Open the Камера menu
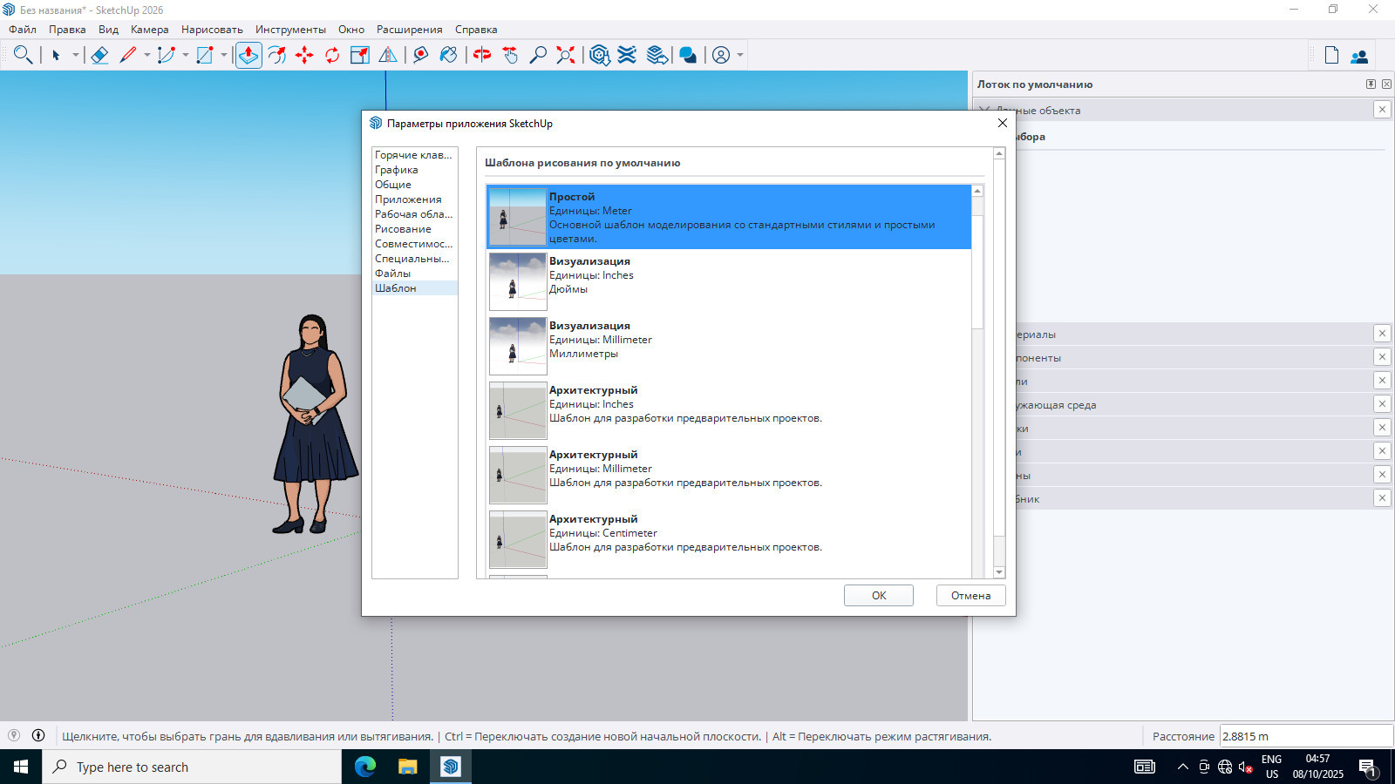The height and width of the screenshot is (784, 1395). coord(149,30)
